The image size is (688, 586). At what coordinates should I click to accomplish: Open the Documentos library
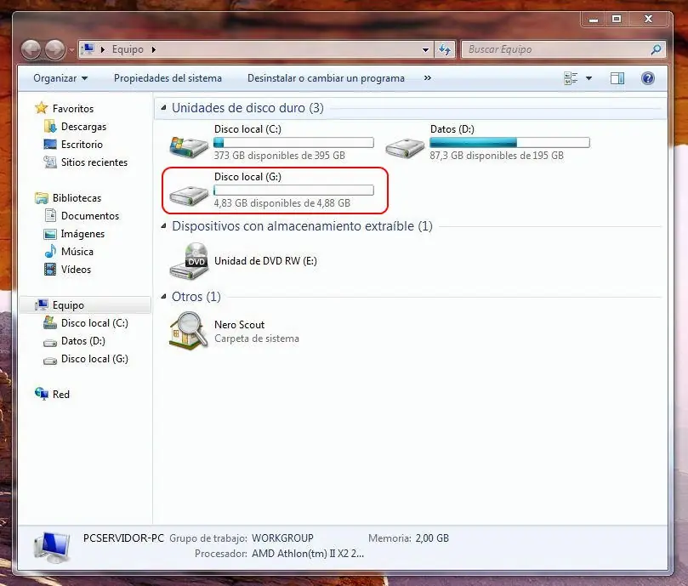pos(90,216)
